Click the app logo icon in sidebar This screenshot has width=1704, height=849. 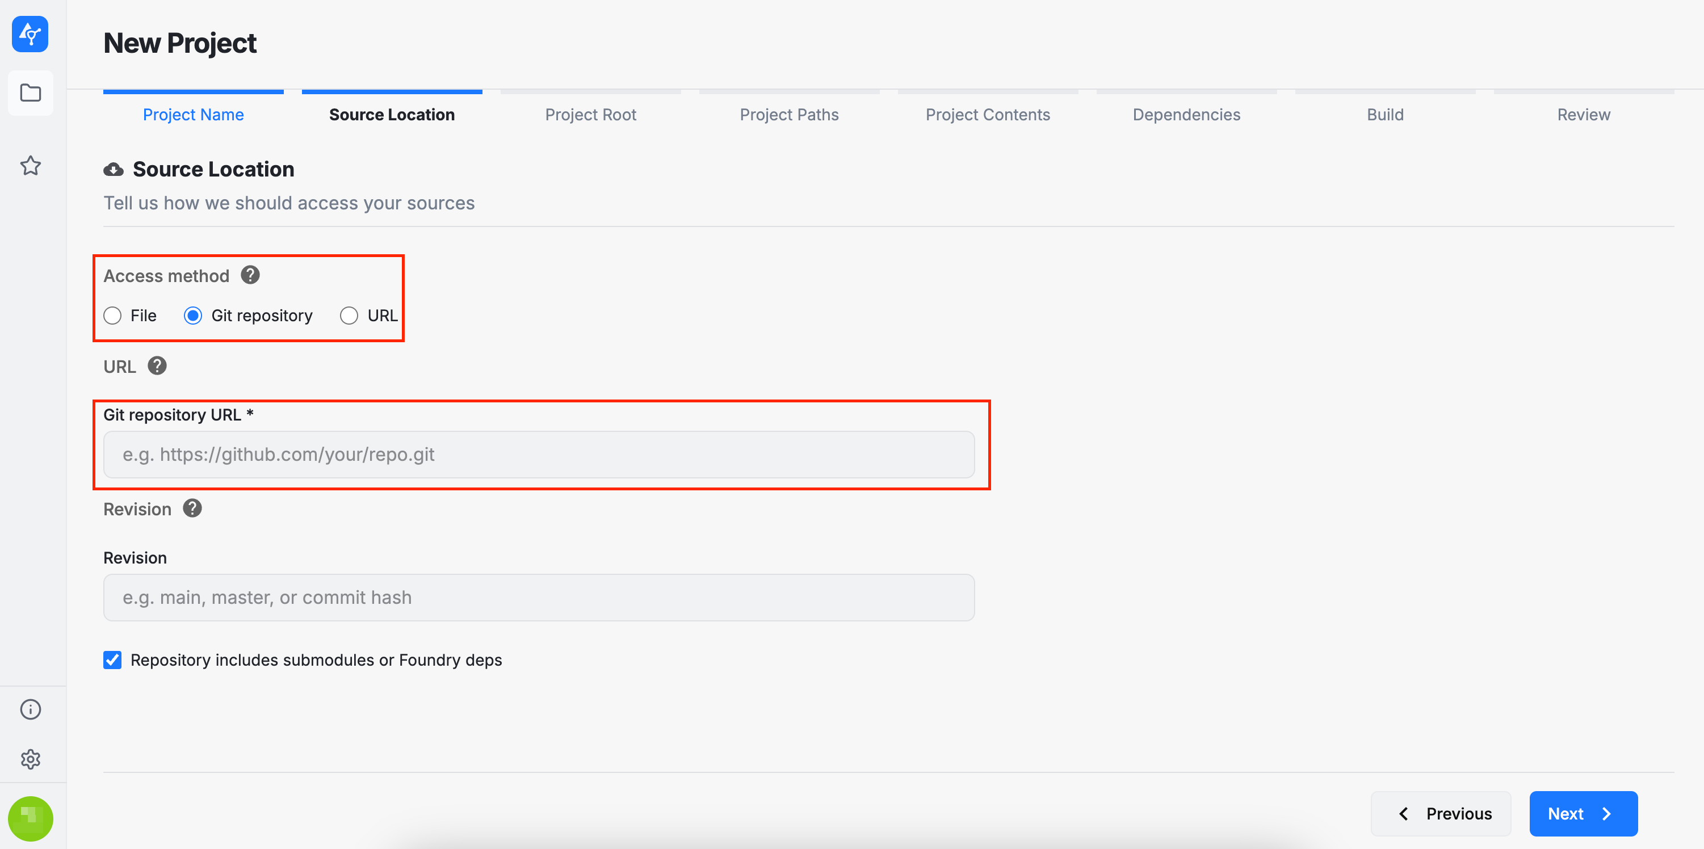30,33
